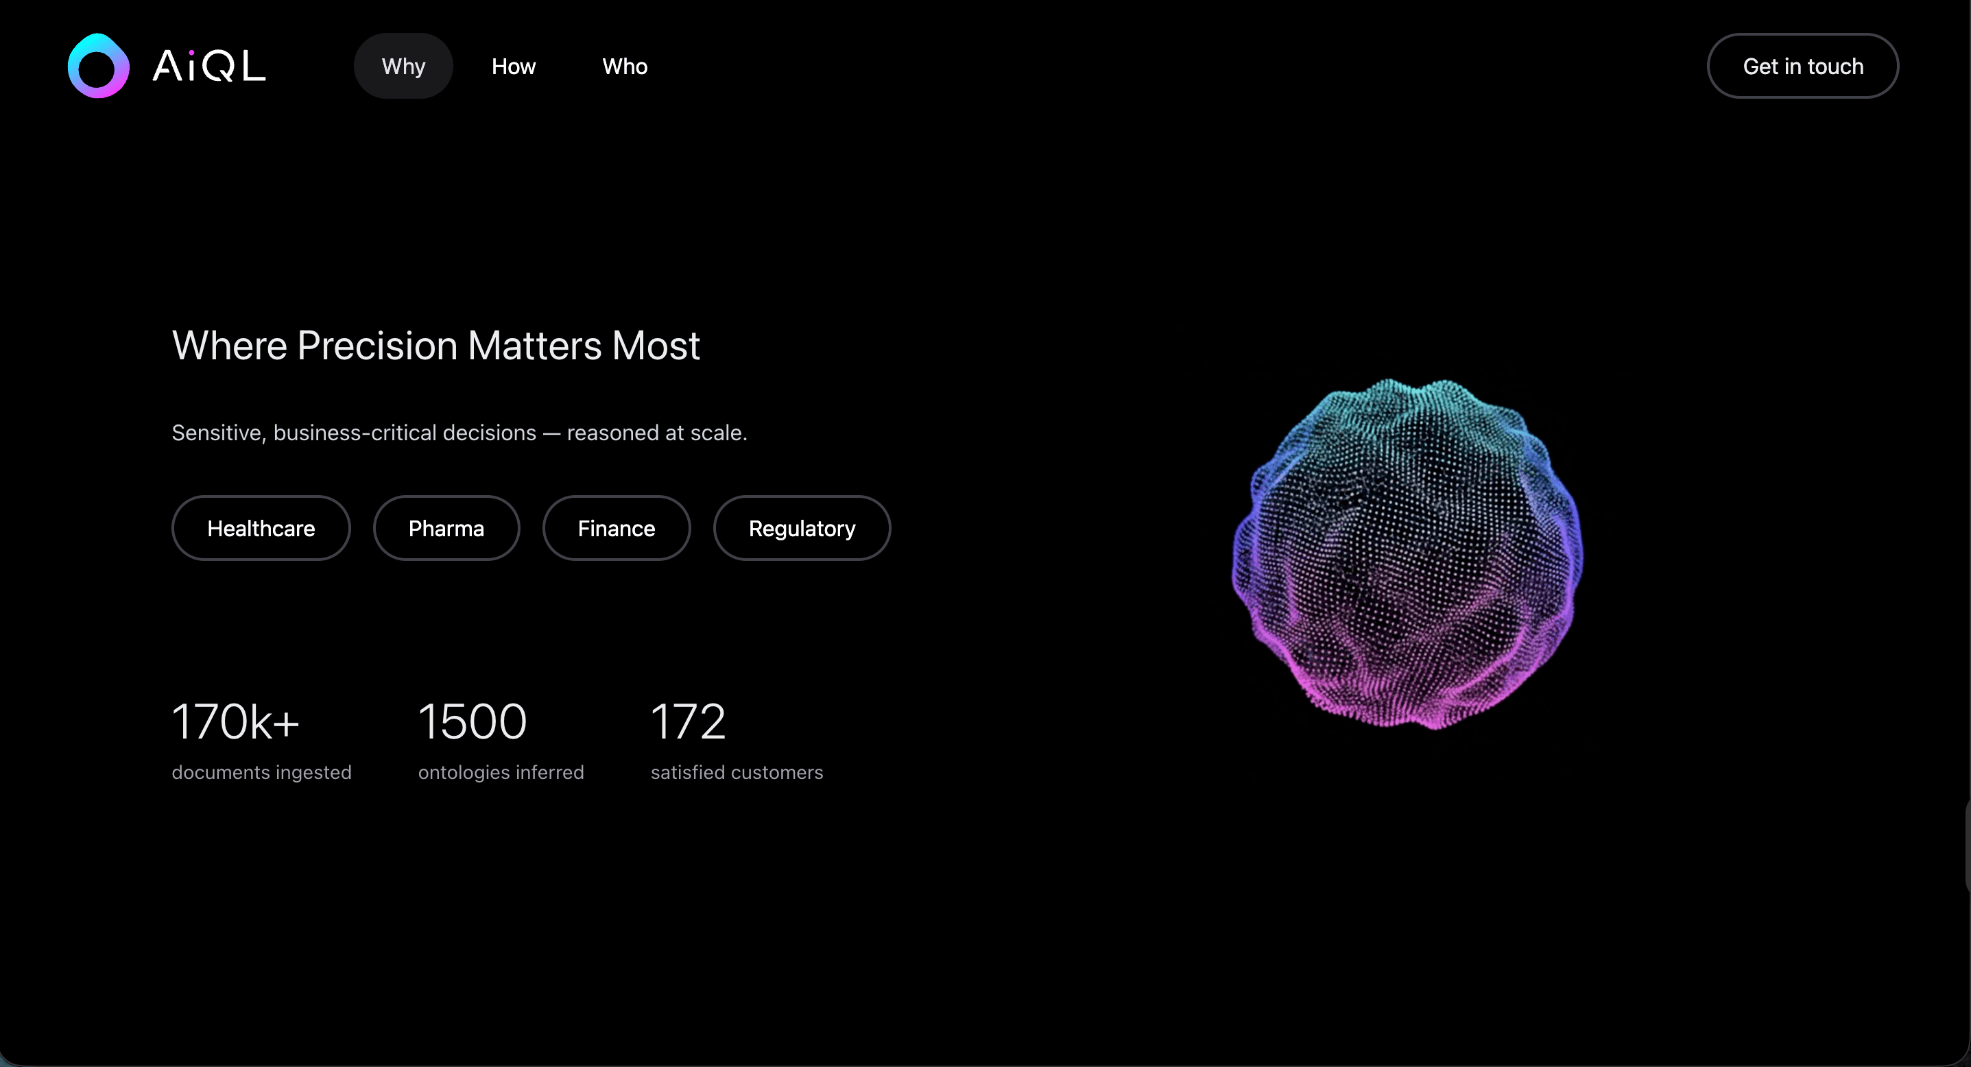Go to the Who navigation tab

click(x=624, y=67)
